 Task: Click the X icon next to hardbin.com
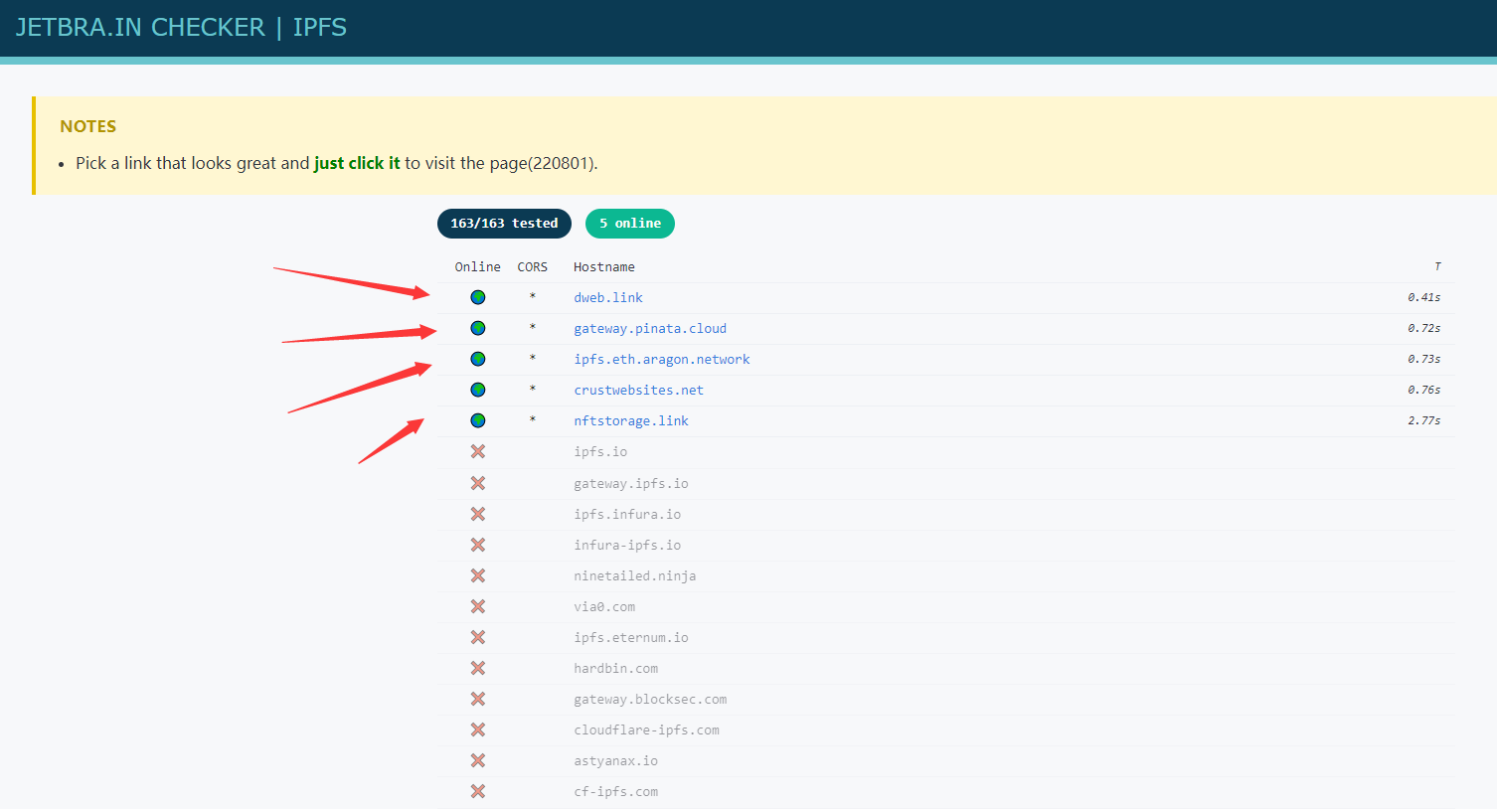(478, 668)
